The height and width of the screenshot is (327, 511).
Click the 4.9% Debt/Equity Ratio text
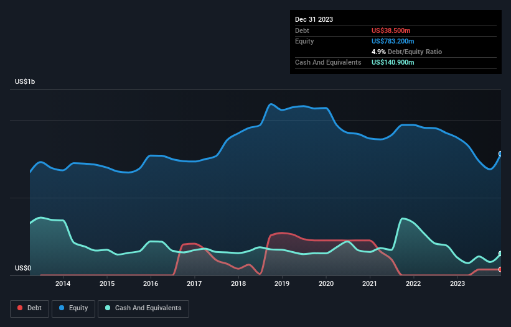pyautogui.click(x=406, y=52)
